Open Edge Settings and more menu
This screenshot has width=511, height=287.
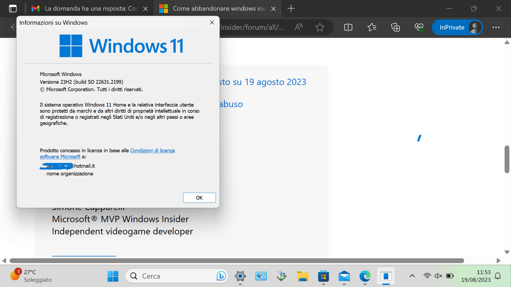click(496, 27)
